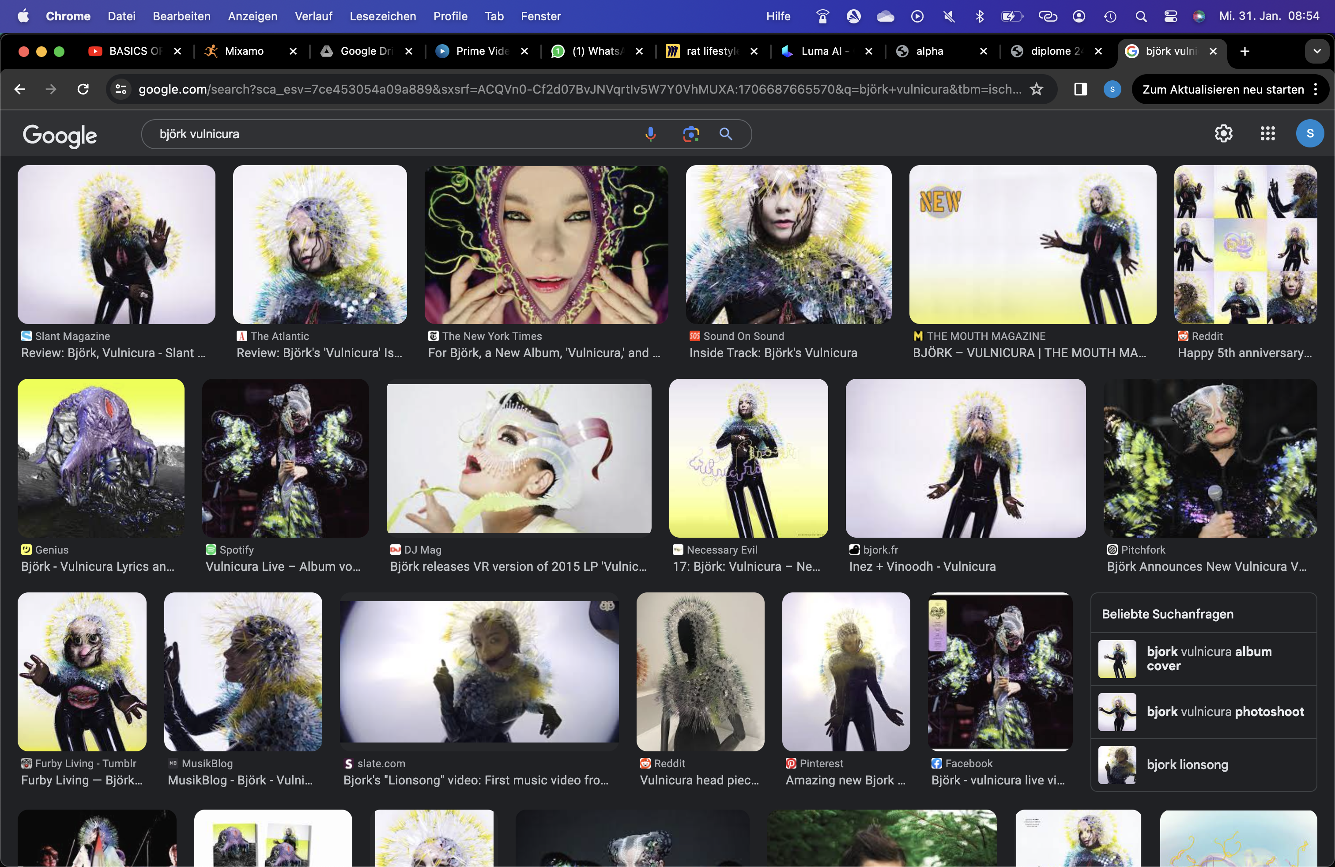Click the blue search magnifier button

pos(726,134)
